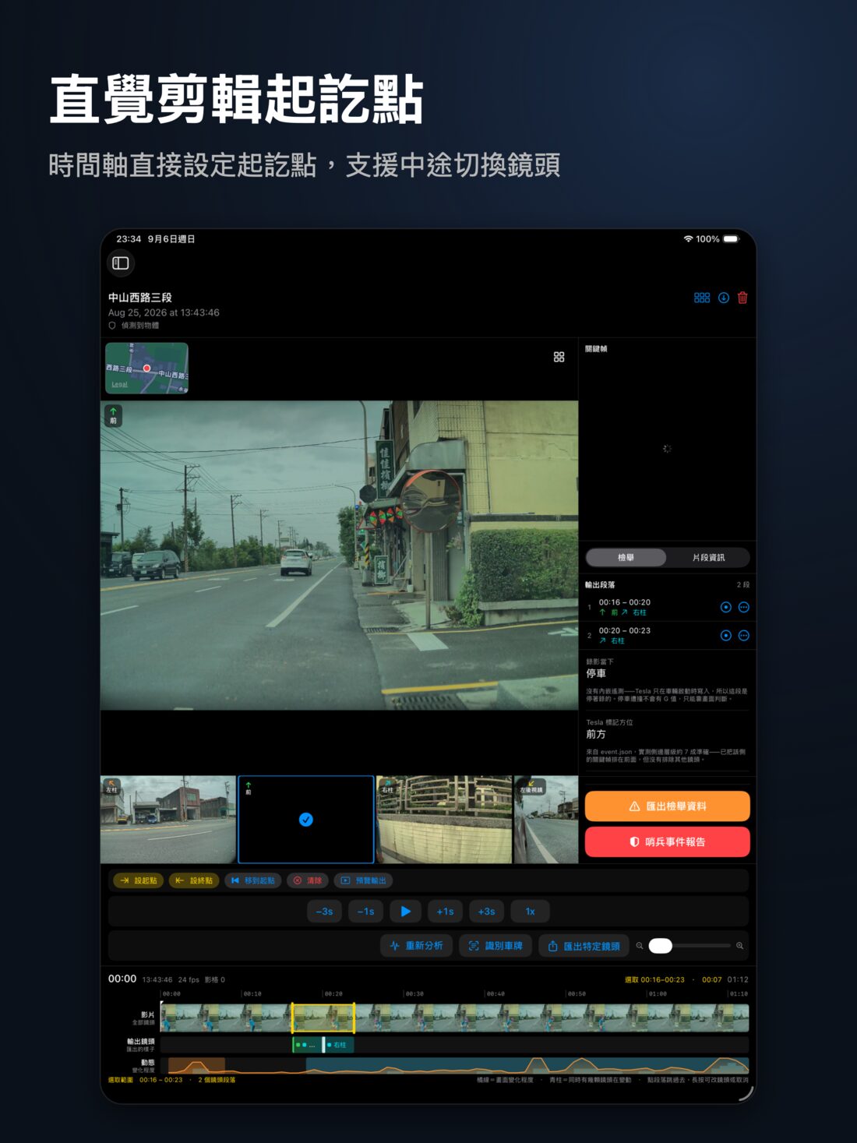The height and width of the screenshot is (1143, 857).
Task: Skip forward with the +3s button
Action: pos(486,912)
